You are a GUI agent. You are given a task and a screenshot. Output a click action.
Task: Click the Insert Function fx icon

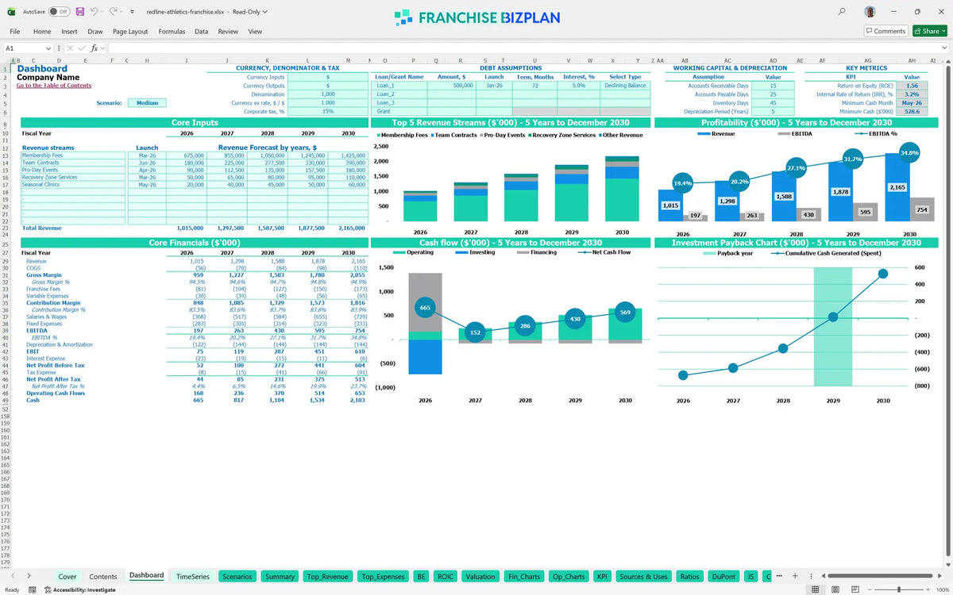coord(94,48)
